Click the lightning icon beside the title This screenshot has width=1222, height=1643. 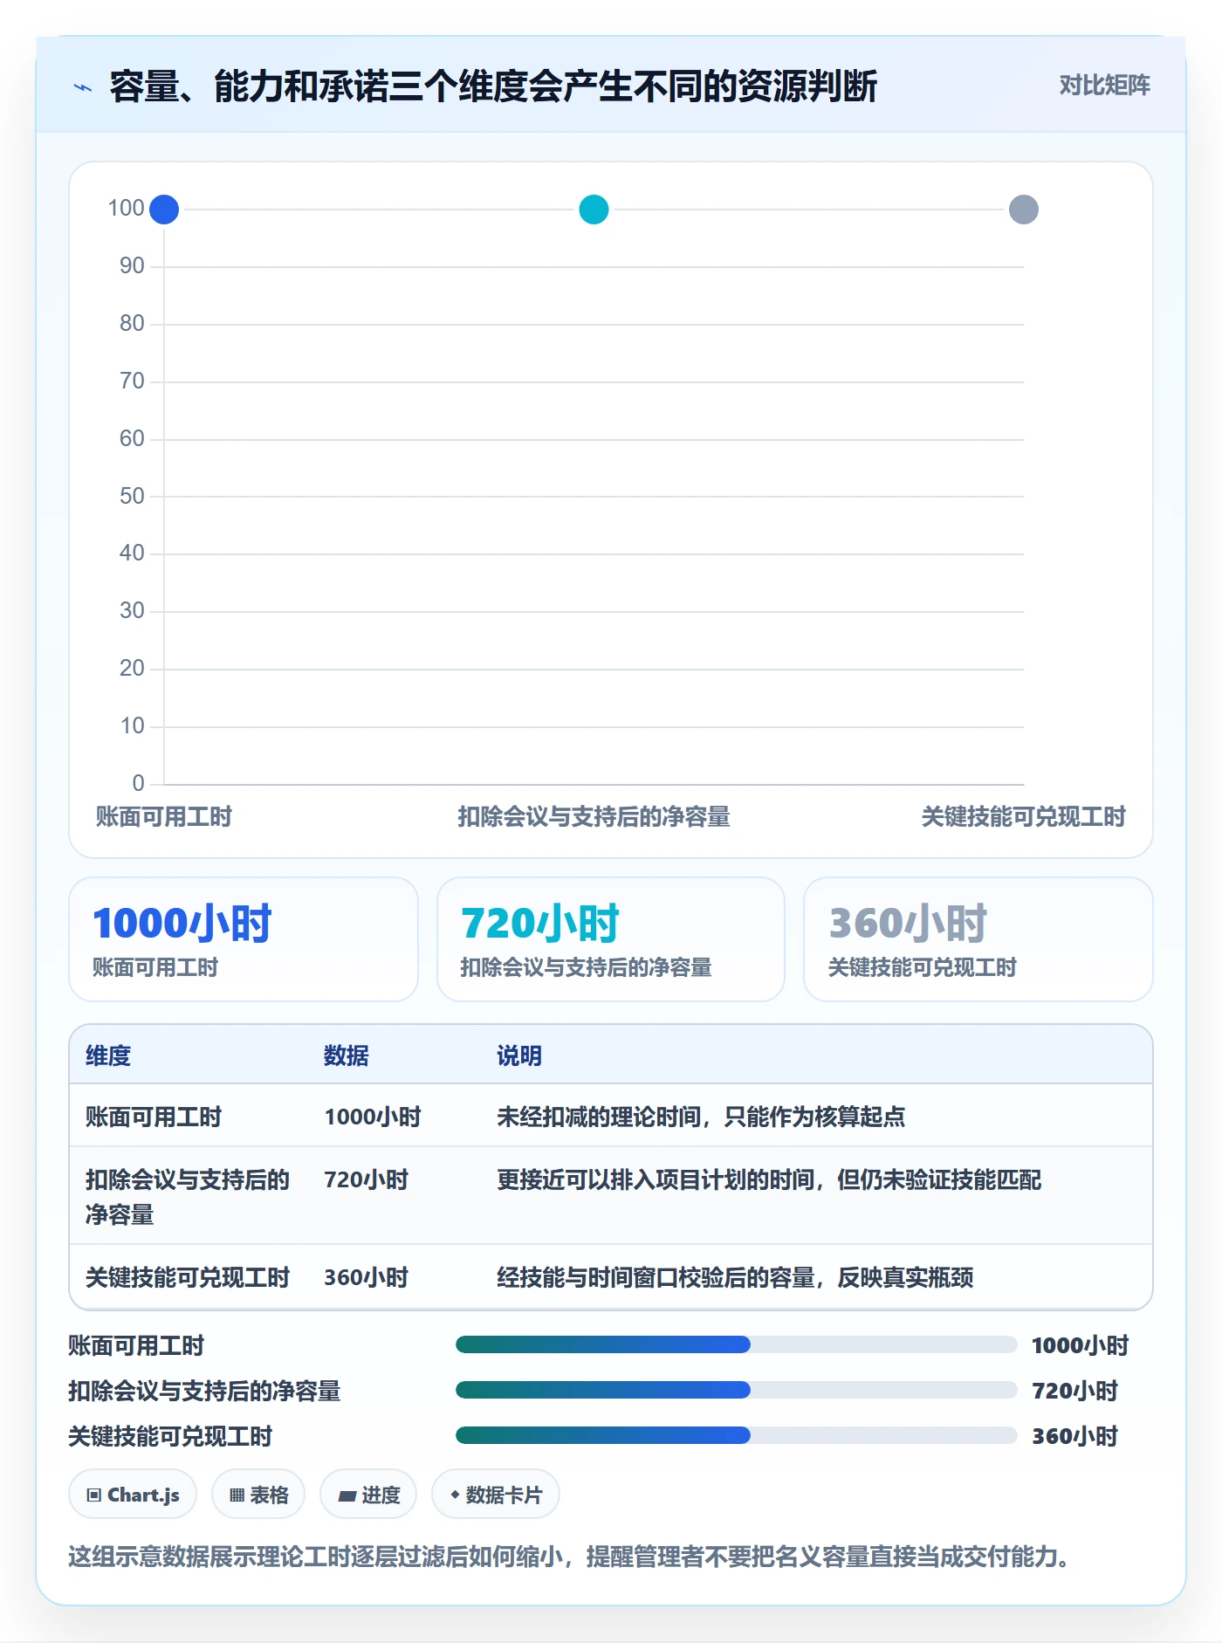pos(83,87)
